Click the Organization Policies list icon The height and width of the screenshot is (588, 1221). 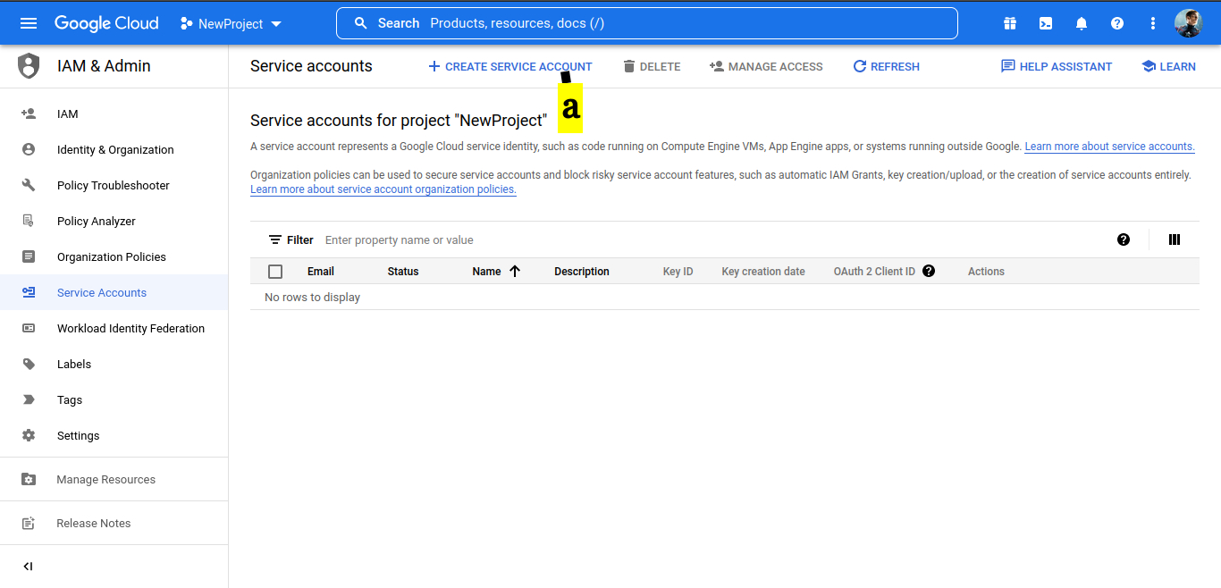(x=29, y=256)
